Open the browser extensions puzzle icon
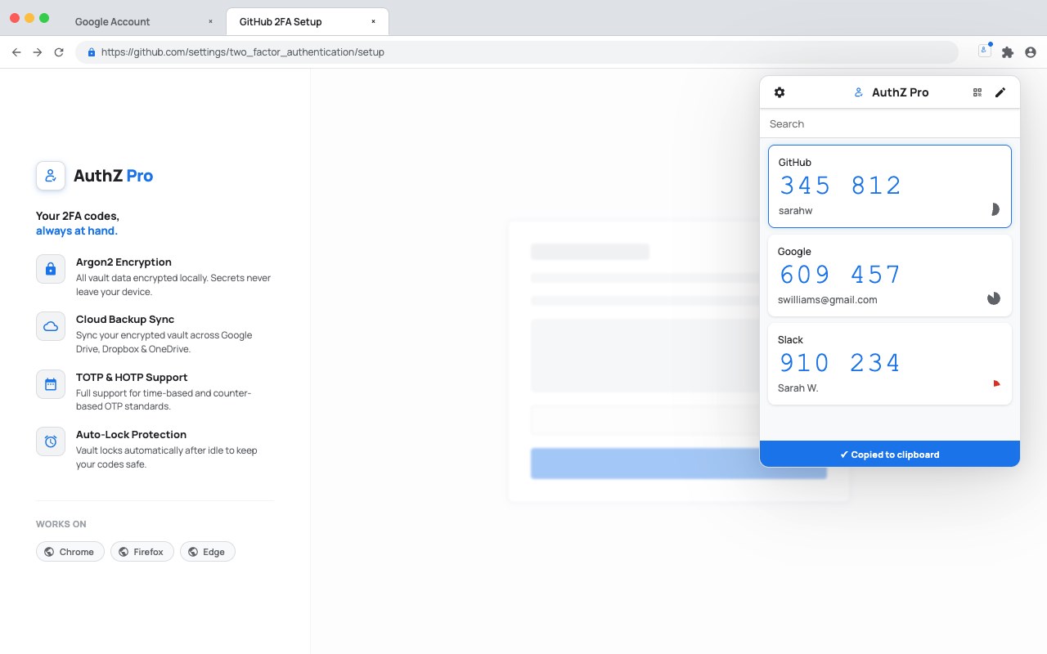The image size is (1047, 654). [1008, 52]
